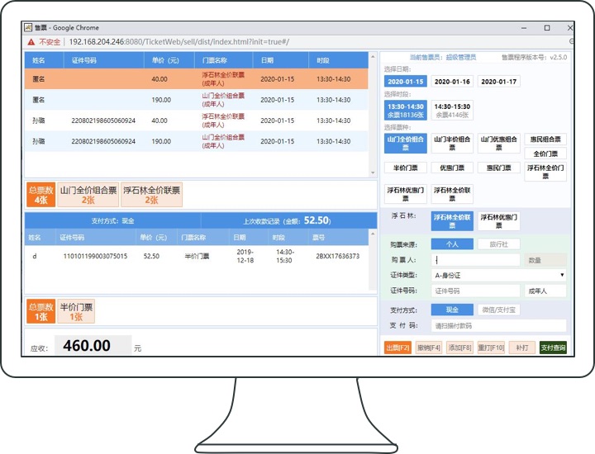
Task: Switch payment method to 微信/支付宝
Action: click(498, 310)
